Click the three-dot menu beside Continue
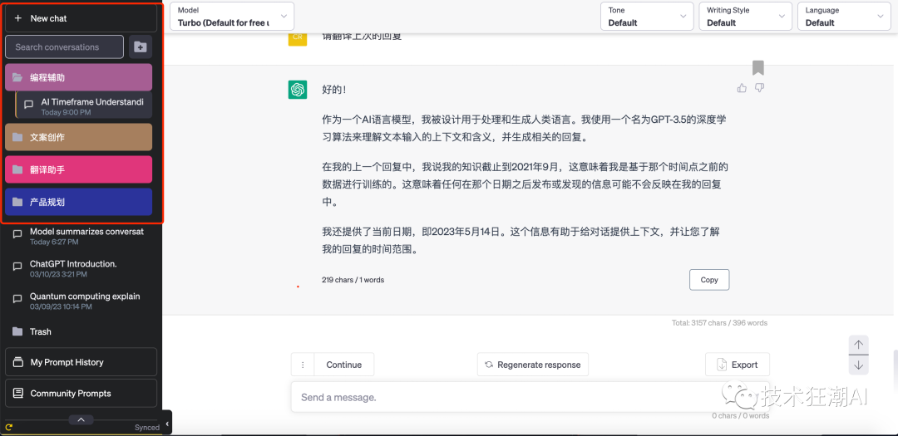 coord(303,365)
